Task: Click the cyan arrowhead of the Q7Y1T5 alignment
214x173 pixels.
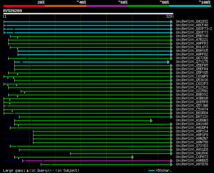Action: point(169,62)
